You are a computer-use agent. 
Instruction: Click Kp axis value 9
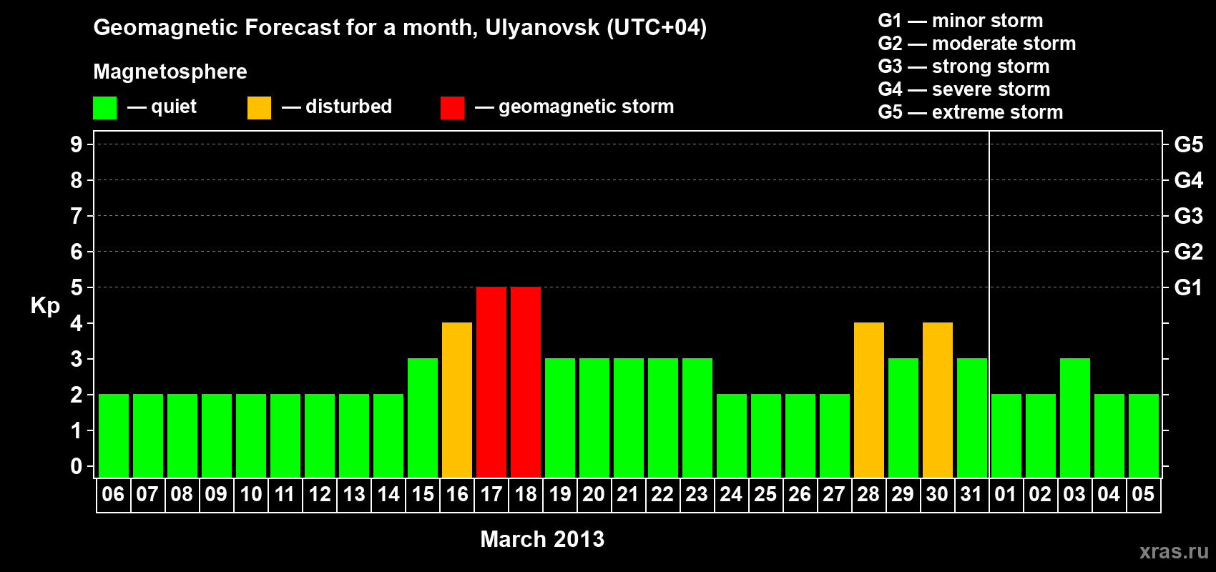[x=77, y=144]
